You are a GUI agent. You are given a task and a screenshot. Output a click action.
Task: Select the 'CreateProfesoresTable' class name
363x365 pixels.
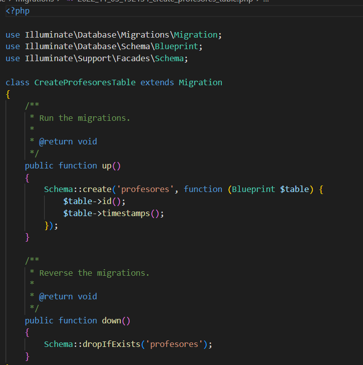[x=85, y=83]
